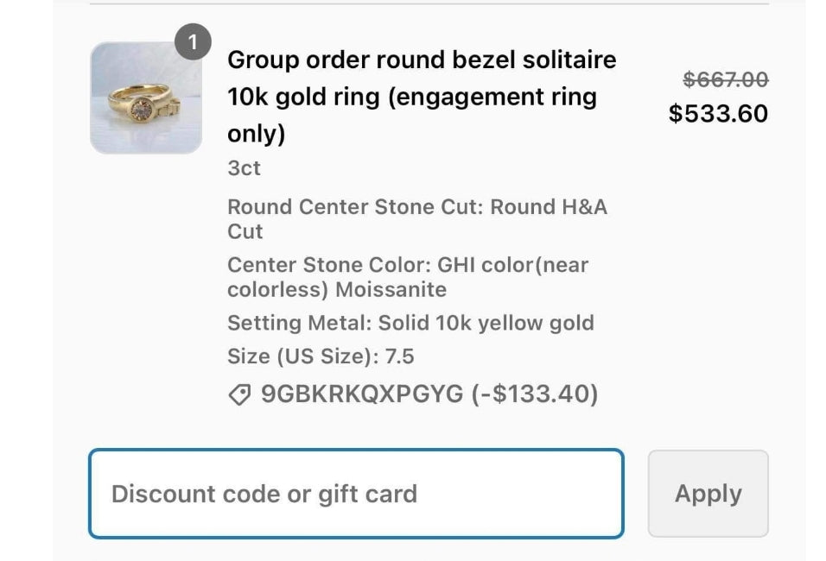Viewport: 826px width, 561px height.
Task: Click the Size (US Size) 7.5 line
Action: [321, 356]
